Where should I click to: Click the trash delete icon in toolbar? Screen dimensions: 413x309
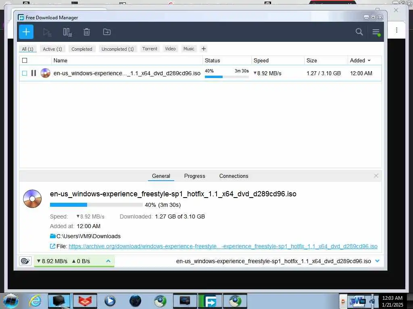point(87,32)
